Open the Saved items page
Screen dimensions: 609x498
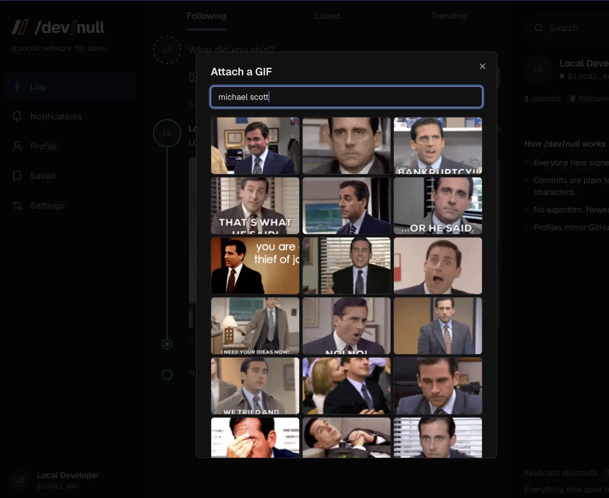pyautogui.click(x=70, y=176)
